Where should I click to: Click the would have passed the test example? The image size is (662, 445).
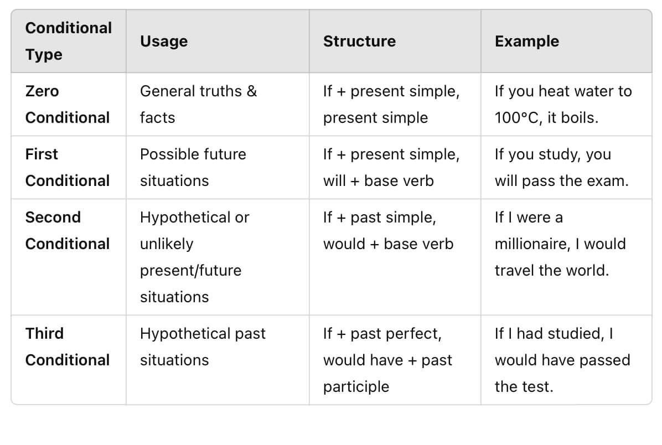562,360
